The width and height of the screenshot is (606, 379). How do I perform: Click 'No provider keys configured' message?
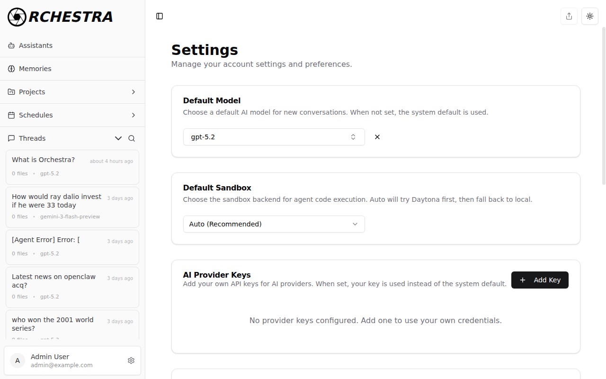tap(375, 321)
